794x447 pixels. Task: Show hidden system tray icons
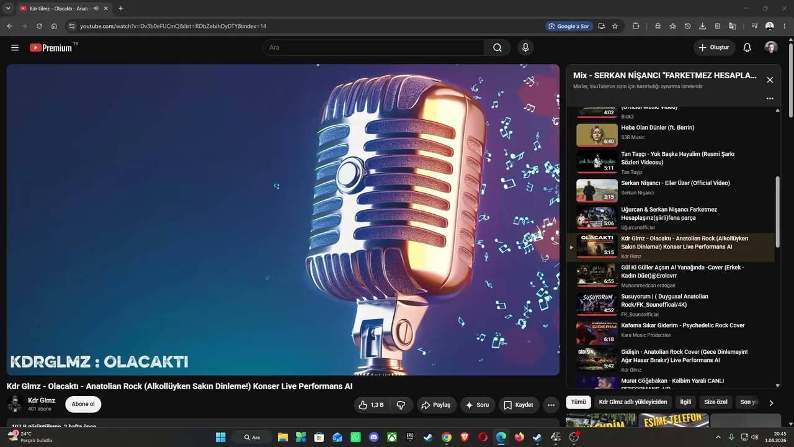coord(718,437)
